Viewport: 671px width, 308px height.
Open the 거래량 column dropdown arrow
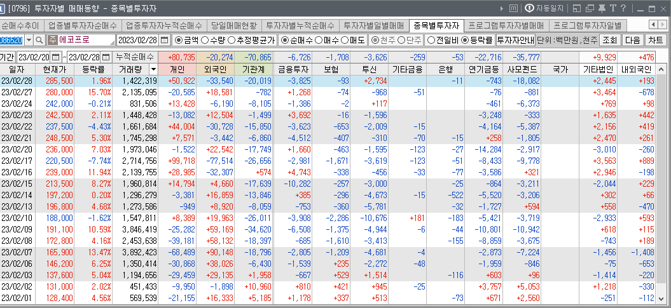(153, 69)
